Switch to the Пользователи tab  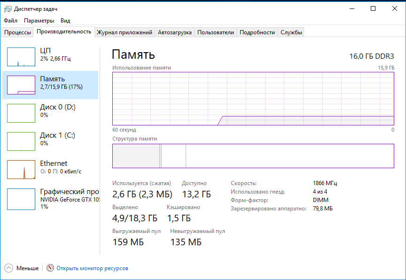(216, 32)
